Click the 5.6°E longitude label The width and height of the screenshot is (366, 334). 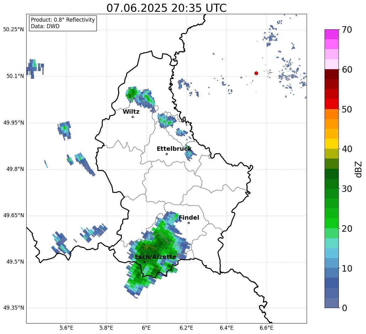[66, 328]
